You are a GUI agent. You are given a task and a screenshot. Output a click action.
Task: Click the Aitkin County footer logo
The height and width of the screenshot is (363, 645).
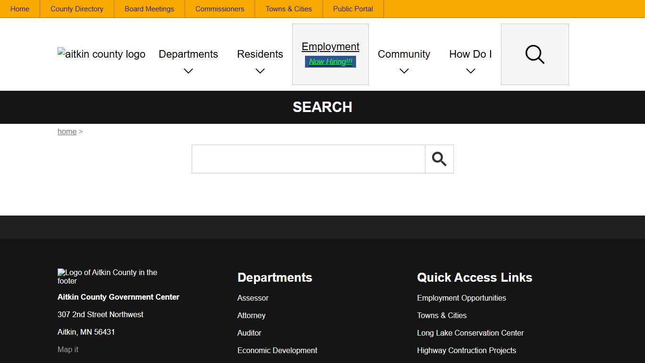(108, 277)
